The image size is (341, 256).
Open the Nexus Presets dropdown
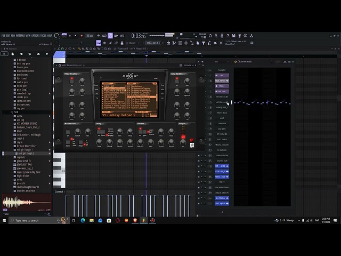point(188,65)
